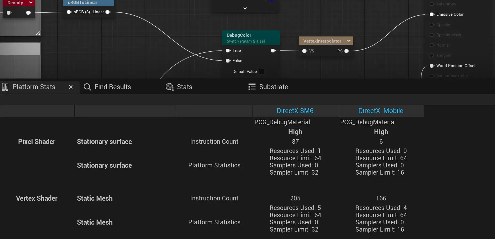
Task: Click the Platform Stats tab icon
Action: click(x=5, y=87)
